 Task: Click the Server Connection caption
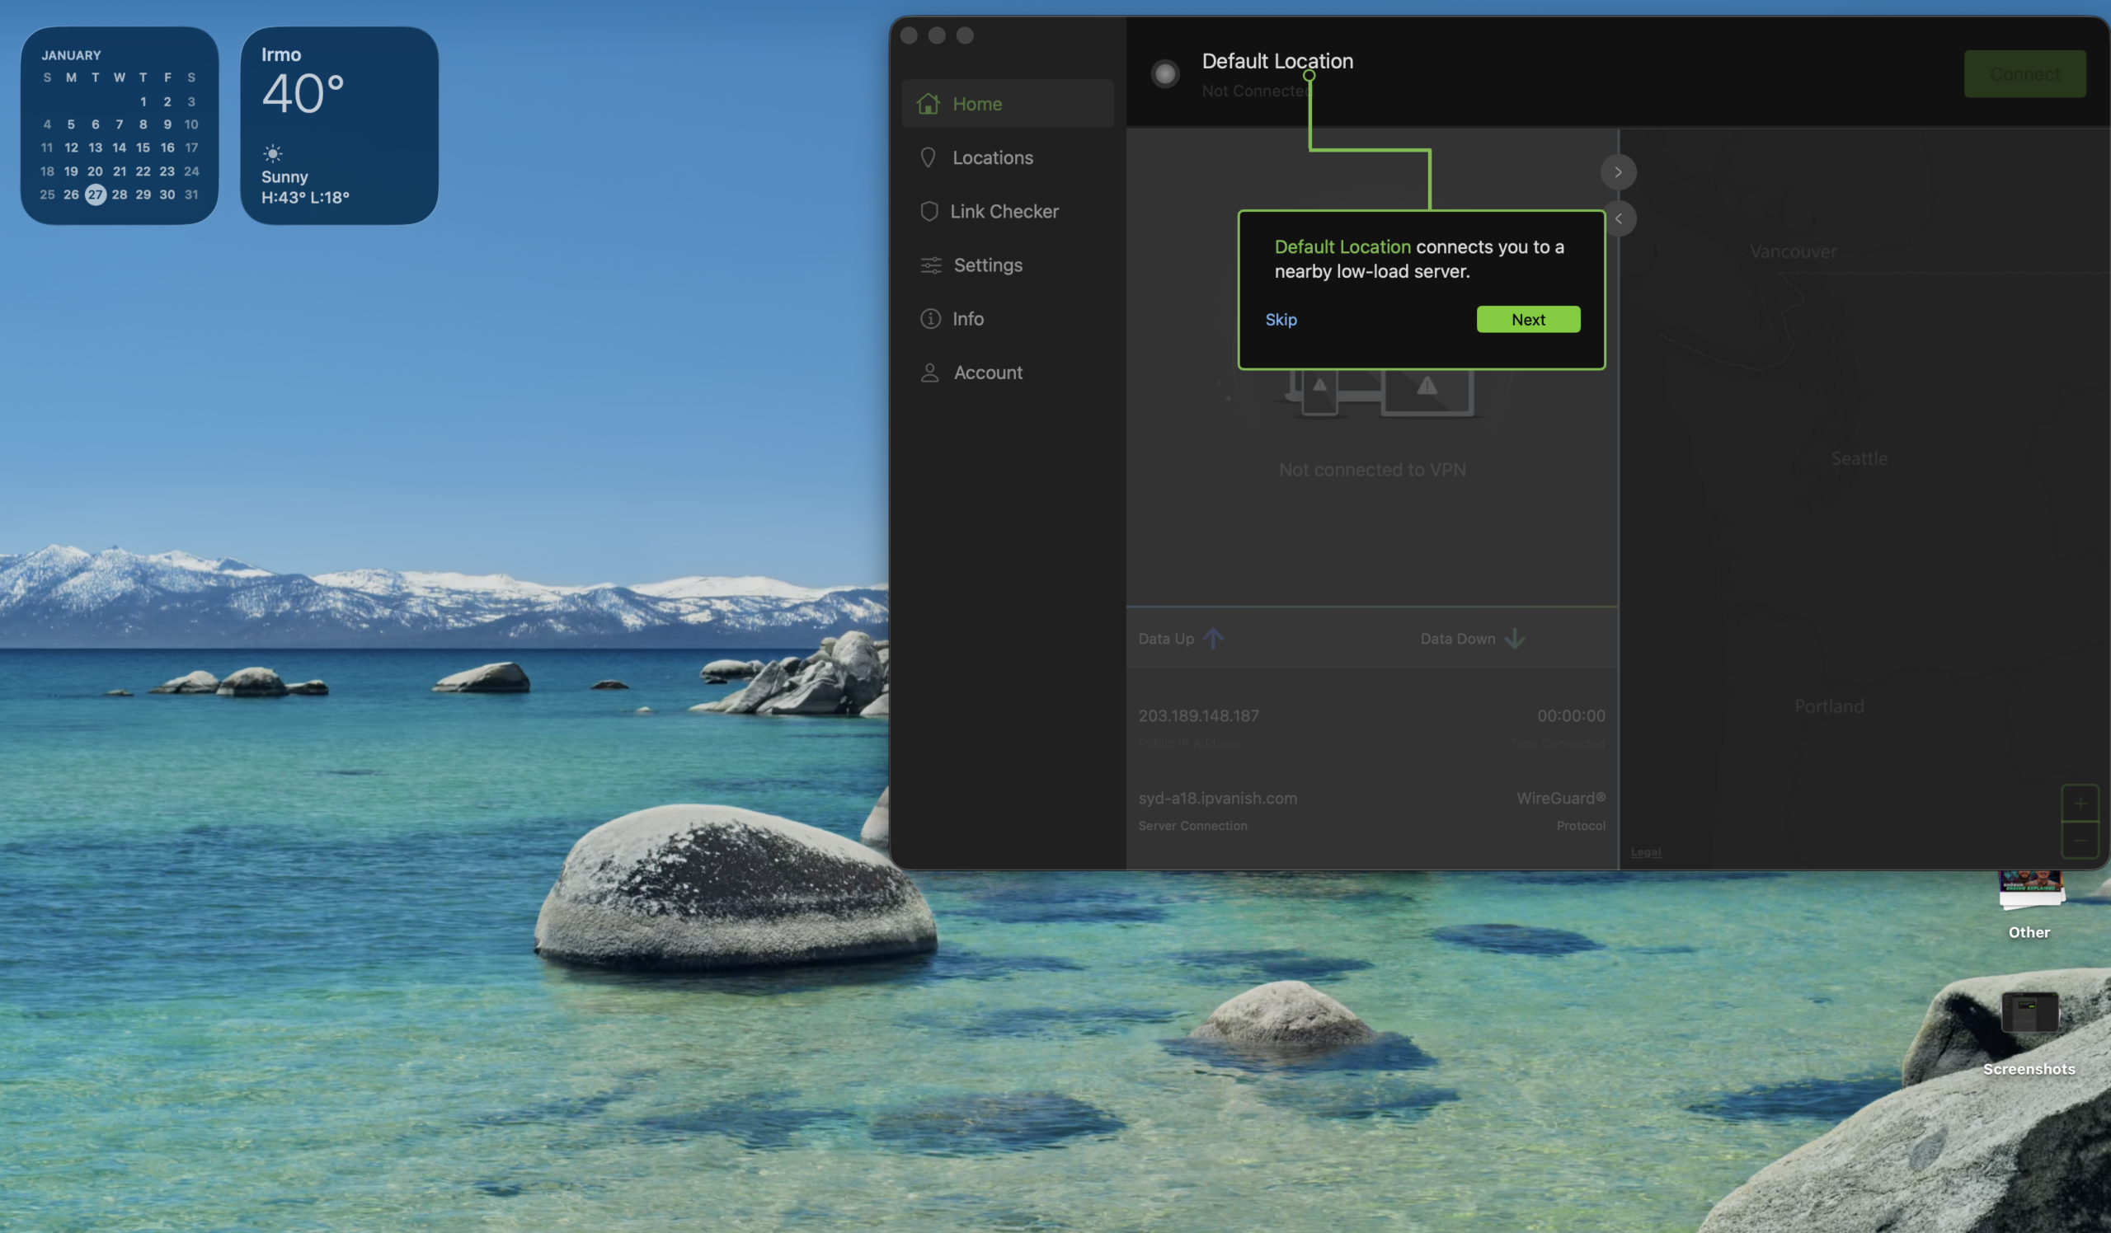pyautogui.click(x=1192, y=826)
